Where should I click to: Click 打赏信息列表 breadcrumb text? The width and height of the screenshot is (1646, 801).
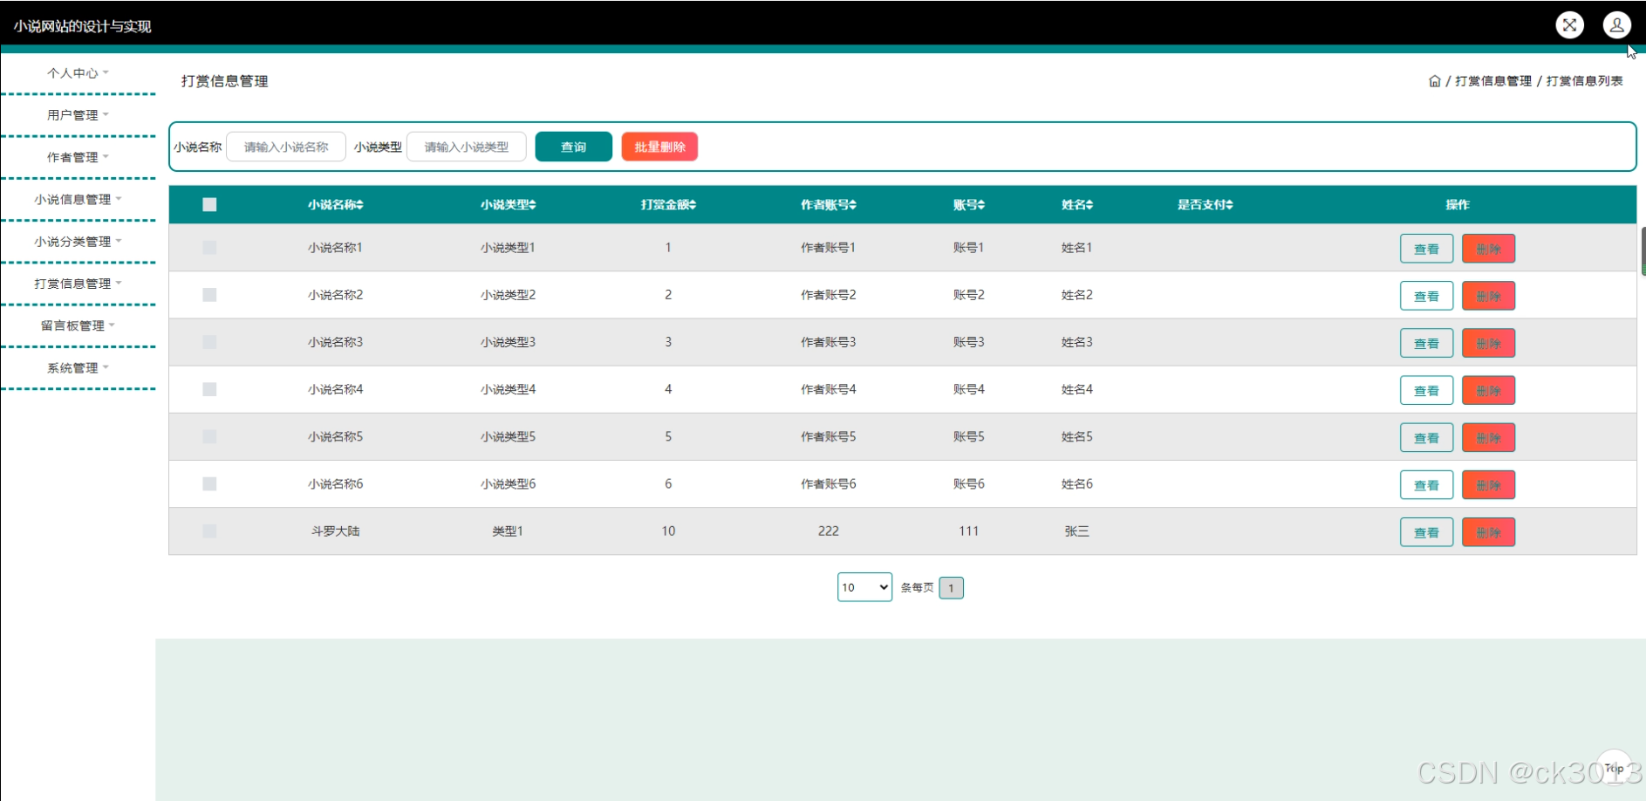(1584, 81)
